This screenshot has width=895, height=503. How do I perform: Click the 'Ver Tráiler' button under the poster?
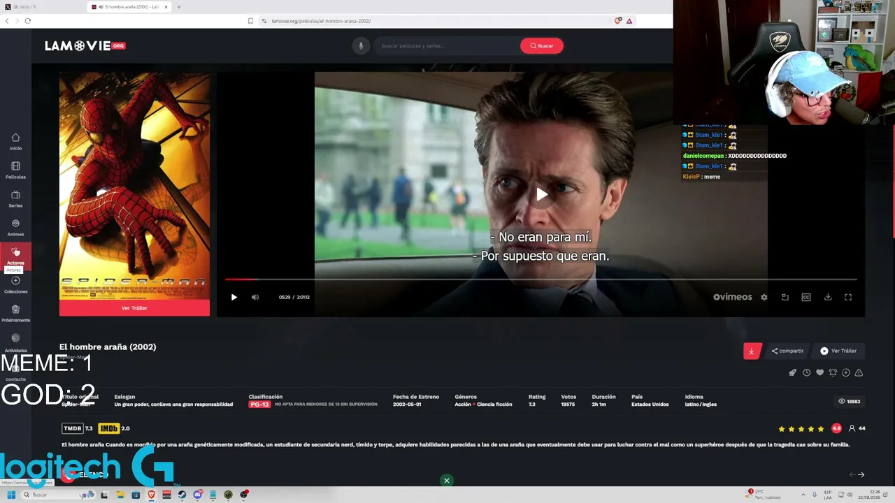[x=134, y=308]
